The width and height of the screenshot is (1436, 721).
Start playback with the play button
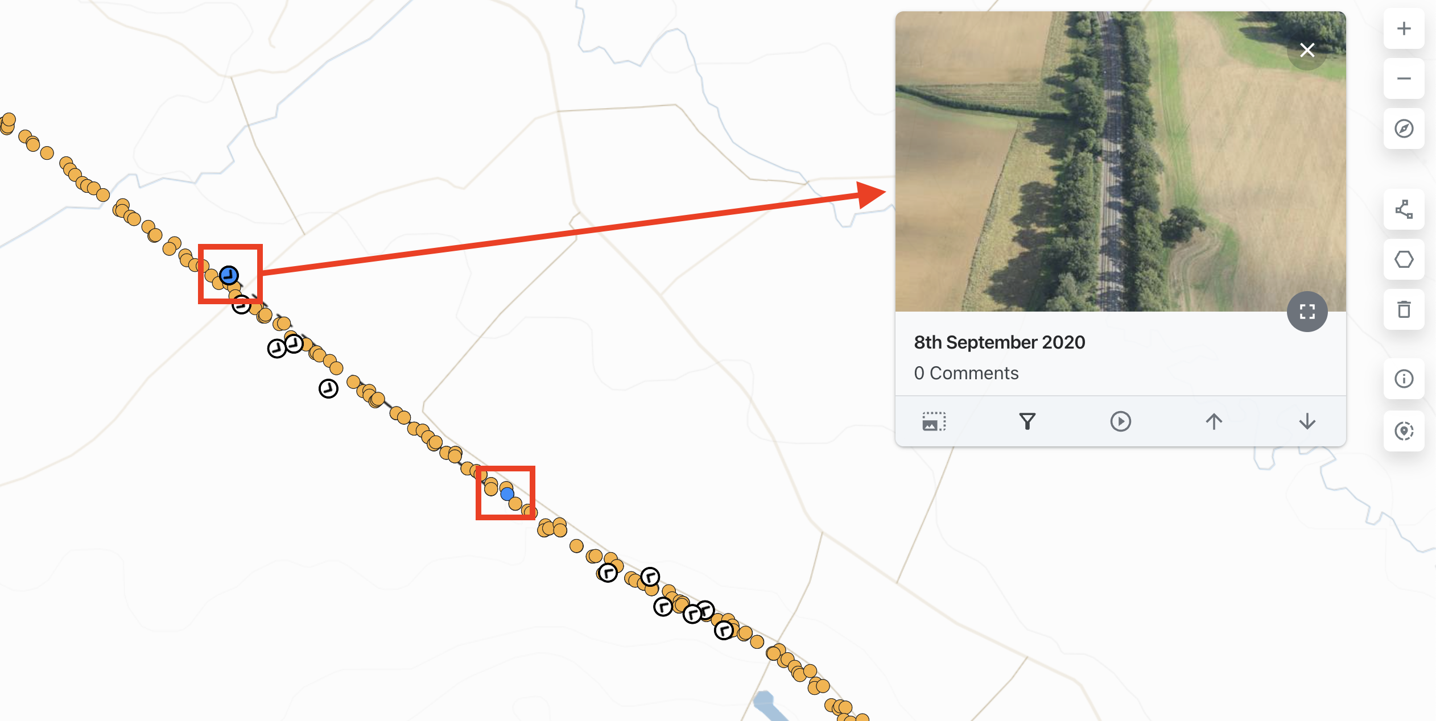click(1120, 421)
